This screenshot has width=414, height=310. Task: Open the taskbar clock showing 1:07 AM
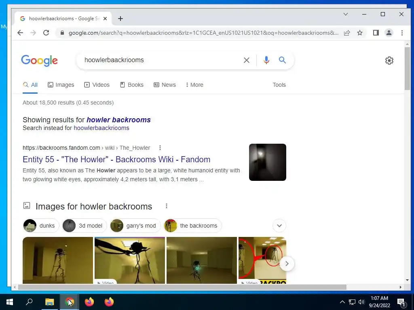379,302
